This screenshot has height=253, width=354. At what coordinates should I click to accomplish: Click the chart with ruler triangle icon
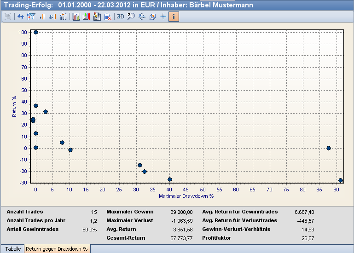click(x=86, y=17)
